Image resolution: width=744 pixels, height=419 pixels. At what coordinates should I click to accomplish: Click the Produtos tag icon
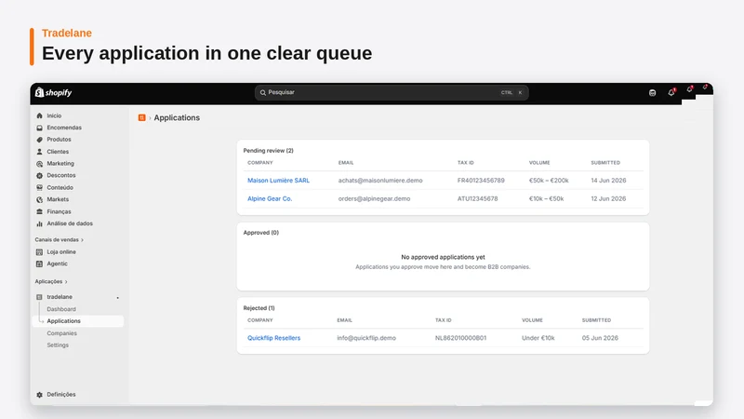pos(39,140)
